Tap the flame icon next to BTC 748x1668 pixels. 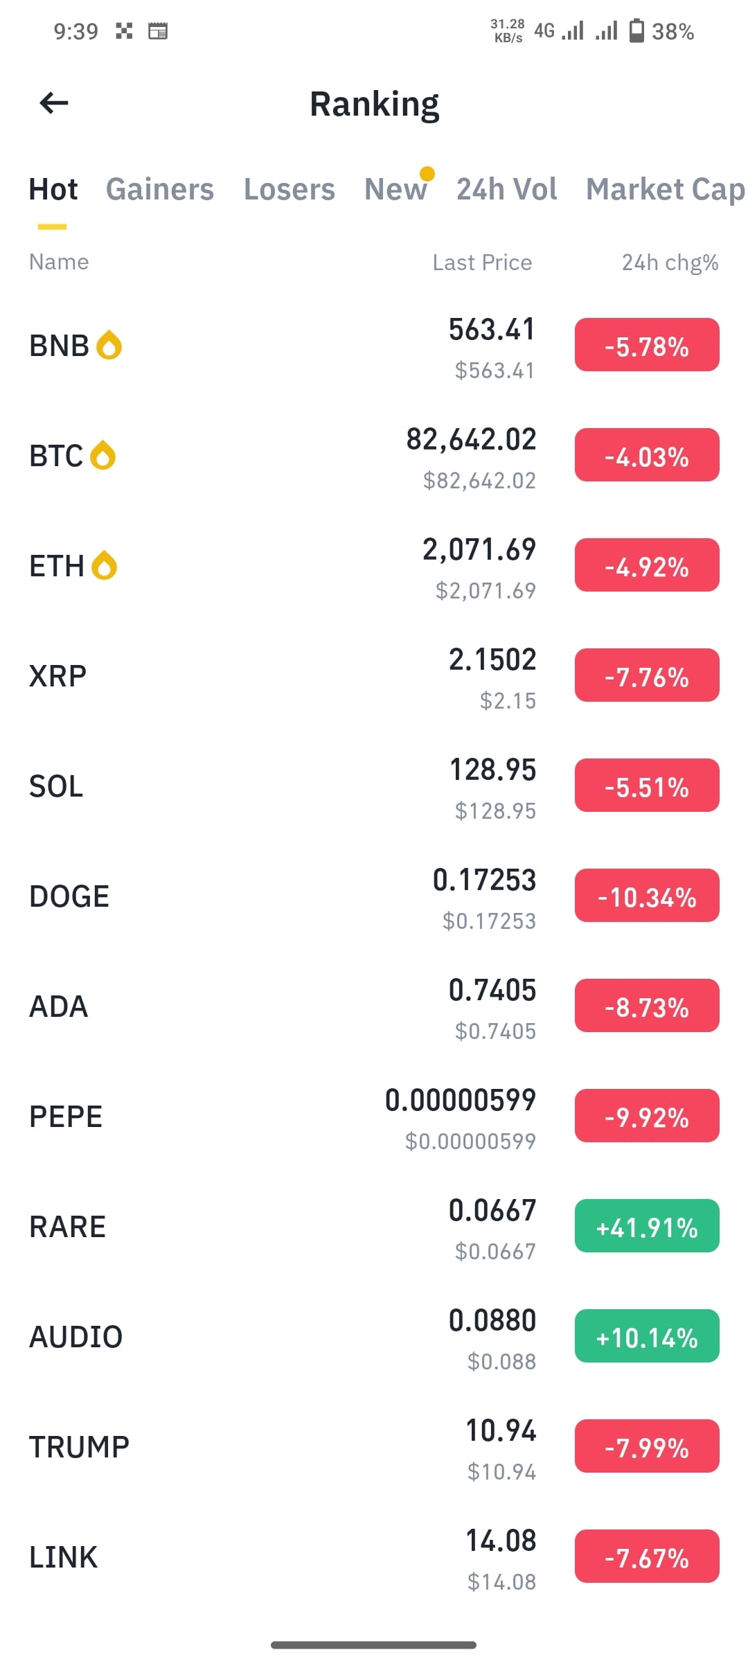point(103,455)
